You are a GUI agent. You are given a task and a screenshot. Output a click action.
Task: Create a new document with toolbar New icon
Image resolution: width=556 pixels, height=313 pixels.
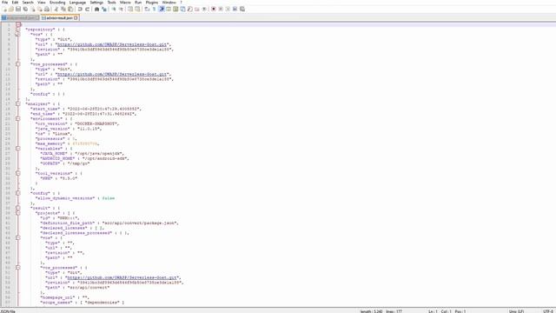[4, 9]
